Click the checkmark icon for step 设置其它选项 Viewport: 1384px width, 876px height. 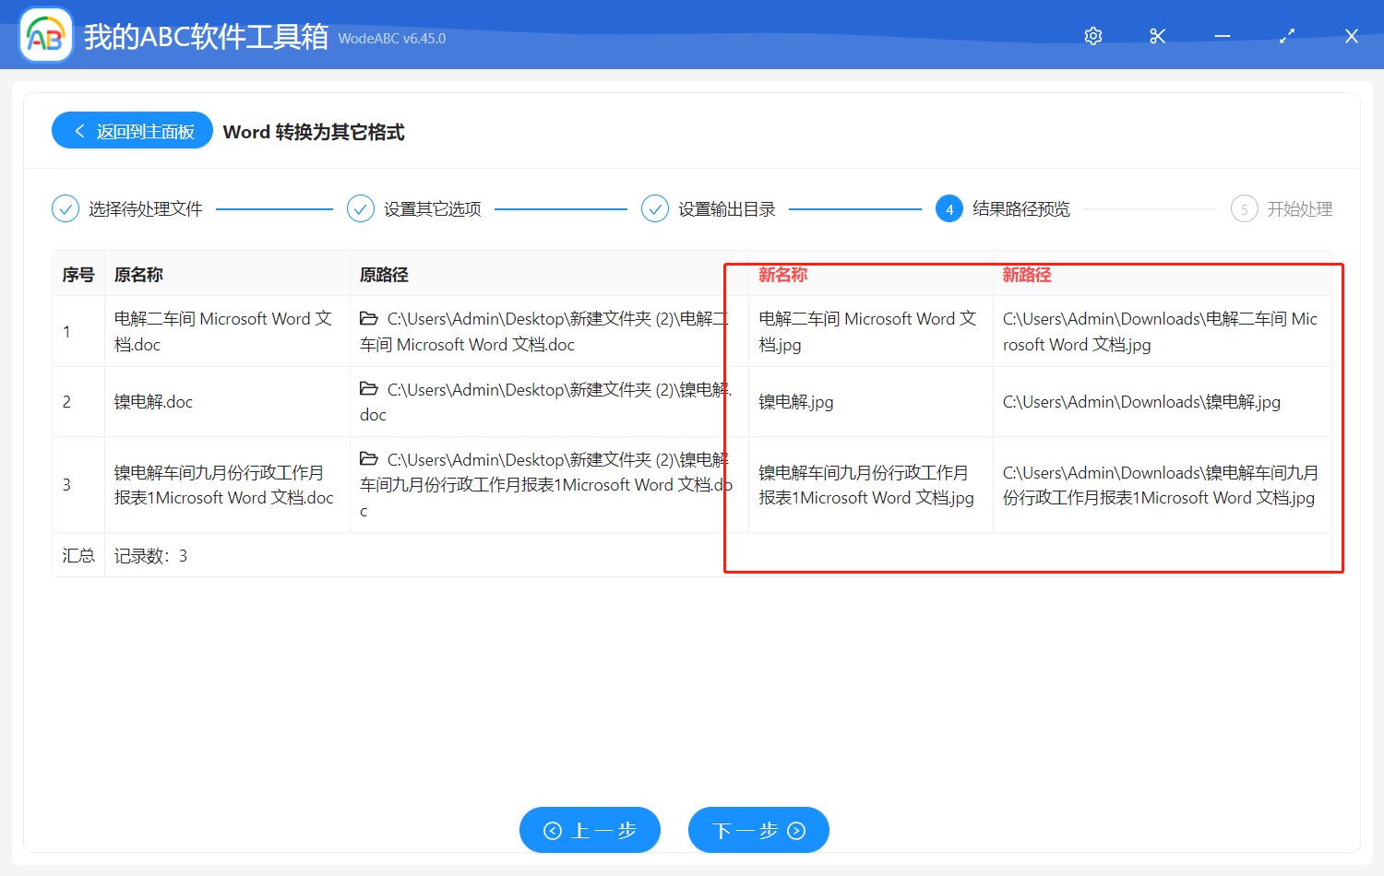click(x=360, y=208)
